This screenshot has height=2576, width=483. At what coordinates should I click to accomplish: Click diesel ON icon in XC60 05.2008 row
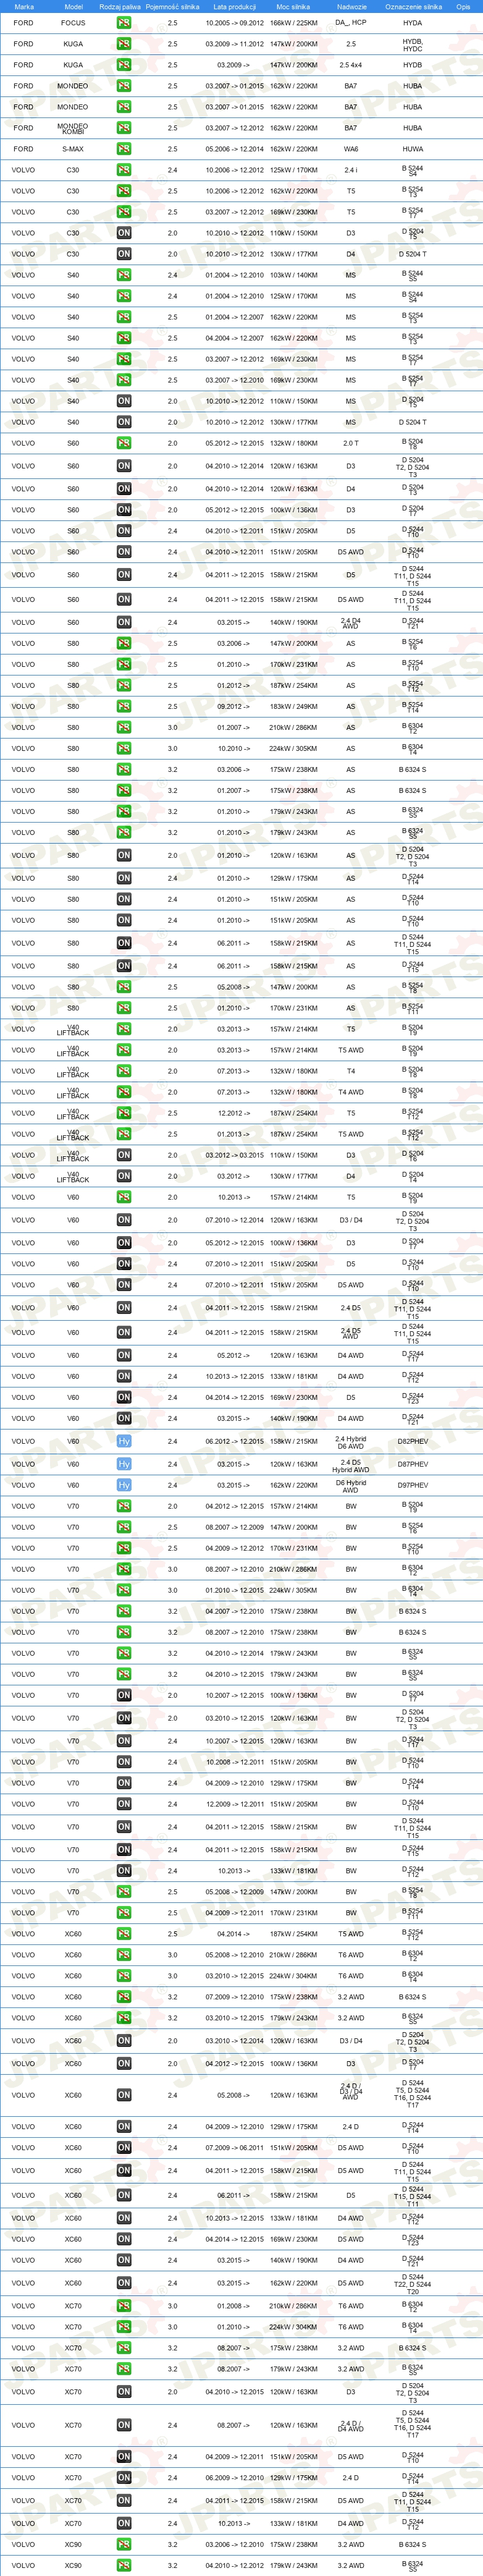click(124, 2095)
